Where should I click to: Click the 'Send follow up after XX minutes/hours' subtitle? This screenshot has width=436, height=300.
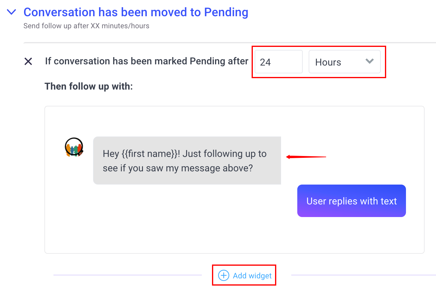pos(86,26)
